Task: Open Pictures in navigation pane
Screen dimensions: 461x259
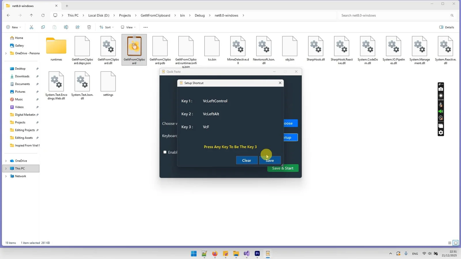Action: point(20,92)
